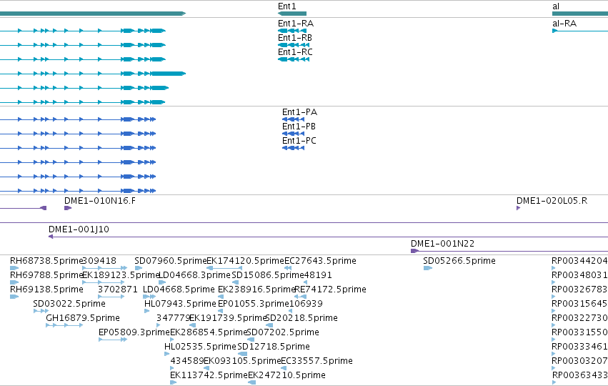
Task: Click the al-RA transcript label
Action: pyautogui.click(x=564, y=24)
